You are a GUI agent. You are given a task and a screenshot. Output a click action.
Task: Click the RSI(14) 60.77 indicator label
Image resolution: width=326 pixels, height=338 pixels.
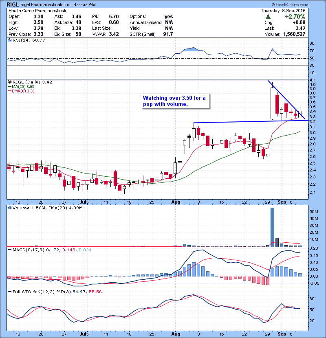pos(29,40)
